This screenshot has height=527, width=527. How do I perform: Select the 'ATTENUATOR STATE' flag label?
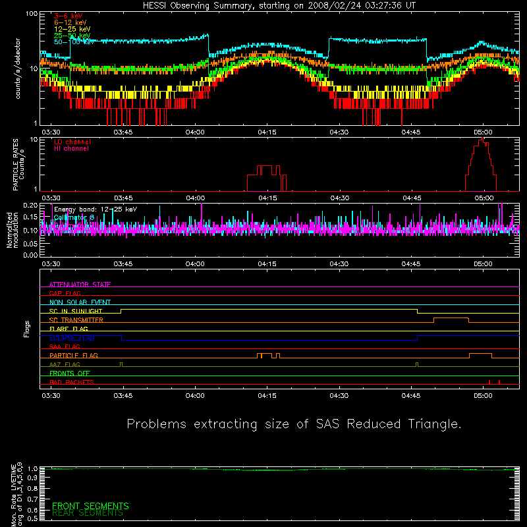(x=80, y=285)
